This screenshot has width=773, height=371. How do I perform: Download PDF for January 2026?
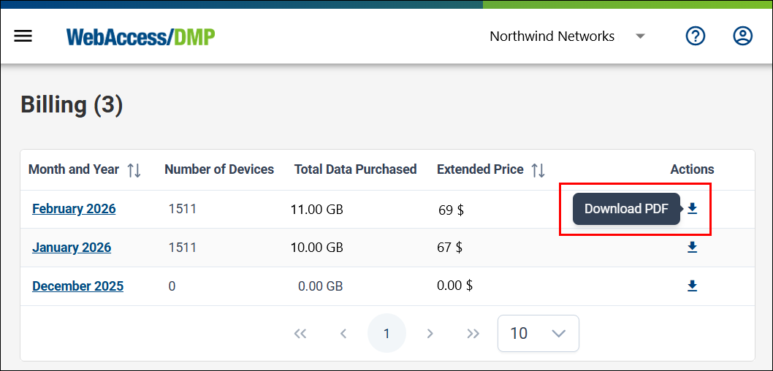pos(692,248)
